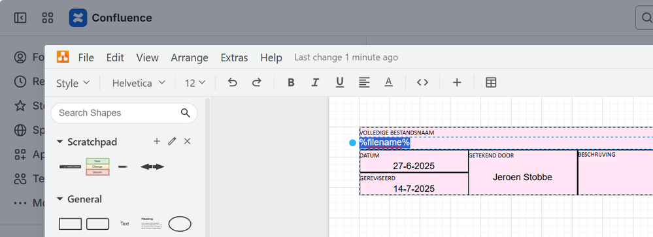
Task: Open the View menu
Action: (x=148, y=57)
